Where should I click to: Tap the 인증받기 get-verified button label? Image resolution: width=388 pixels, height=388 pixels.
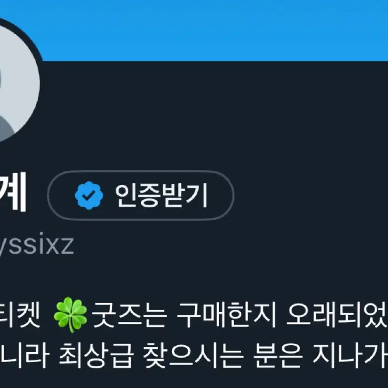click(161, 195)
